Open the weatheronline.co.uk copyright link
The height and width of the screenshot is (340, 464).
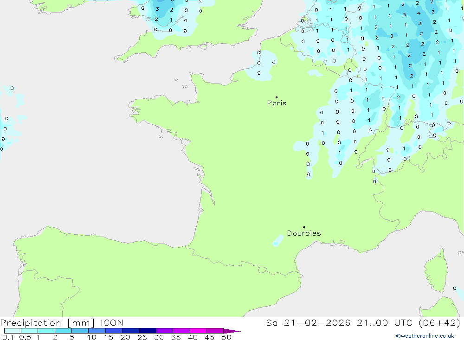tap(425, 336)
